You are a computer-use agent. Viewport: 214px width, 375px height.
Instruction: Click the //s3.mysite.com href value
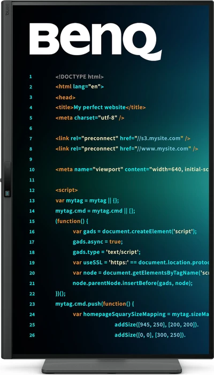[x=159, y=138]
